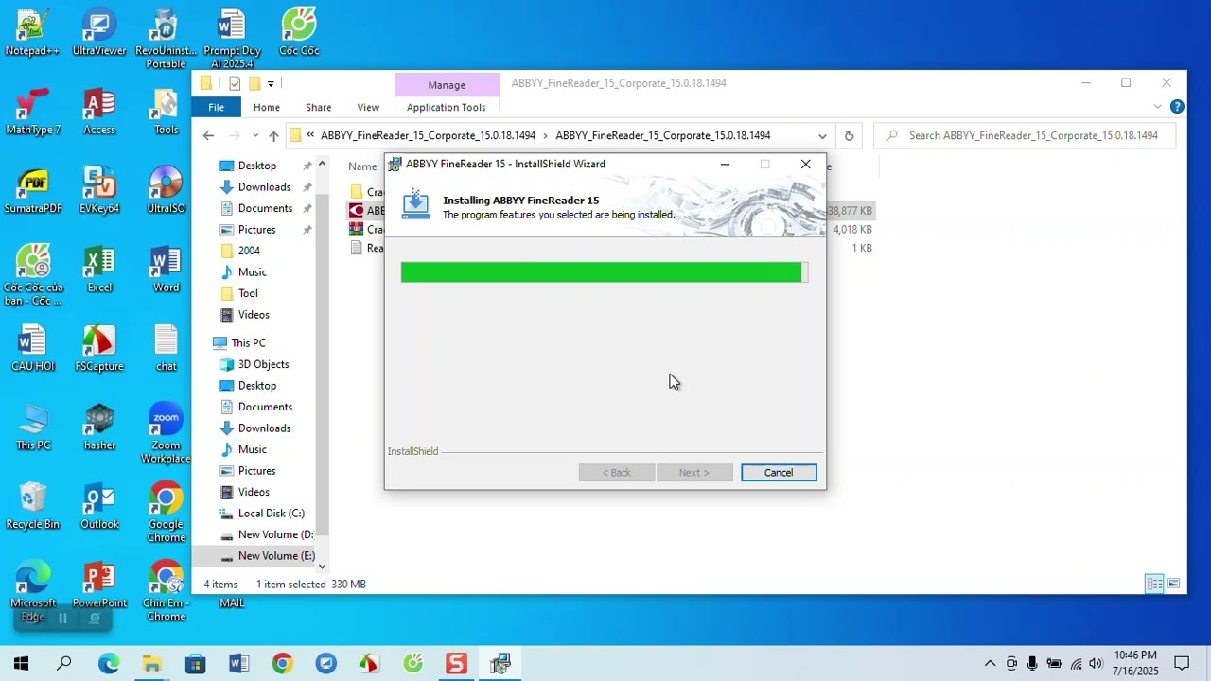The image size is (1211, 681).
Task: Click the navigation pane vertical scrollbar
Action: coord(322,365)
